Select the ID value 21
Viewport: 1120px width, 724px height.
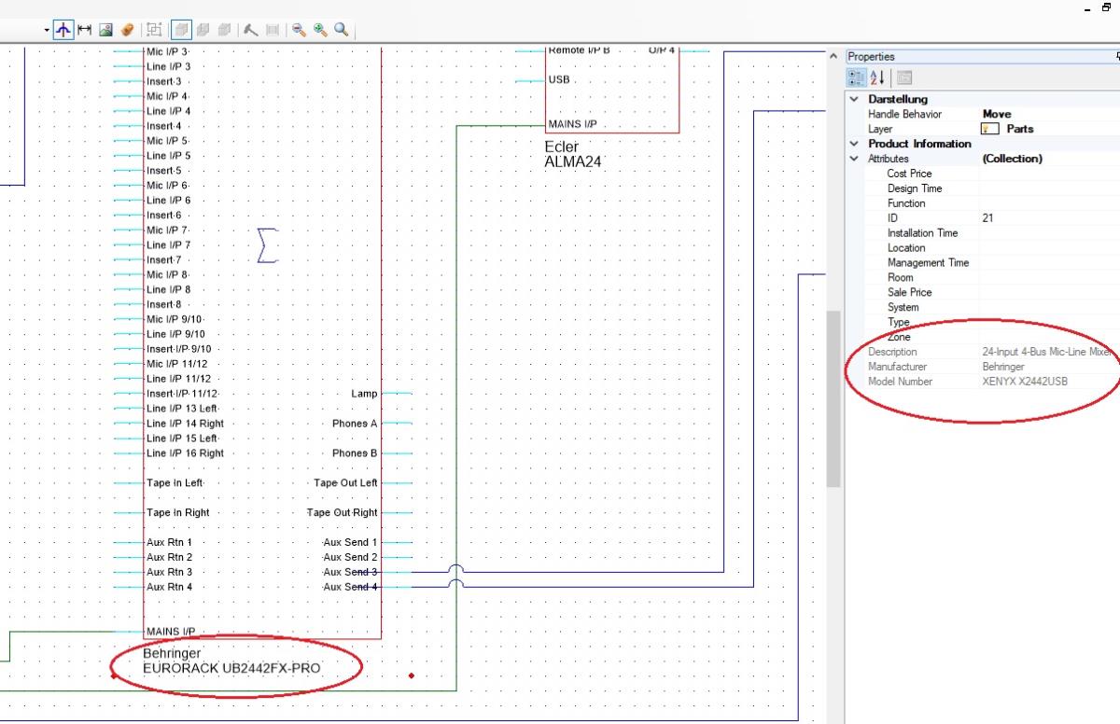click(988, 218)
